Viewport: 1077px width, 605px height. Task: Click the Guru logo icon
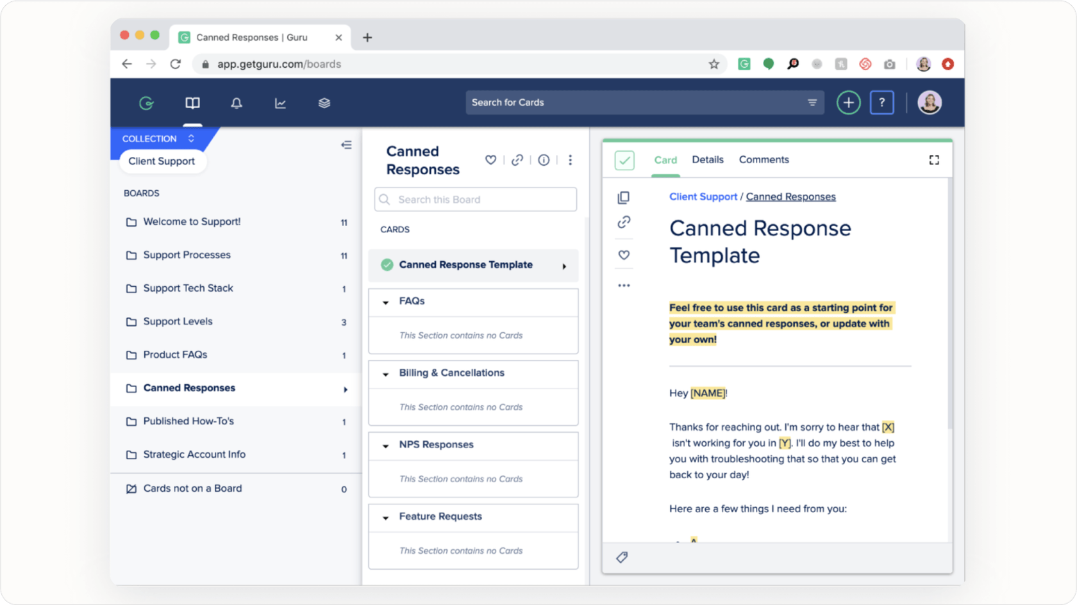pyautogui.click(x=147, y=102)
